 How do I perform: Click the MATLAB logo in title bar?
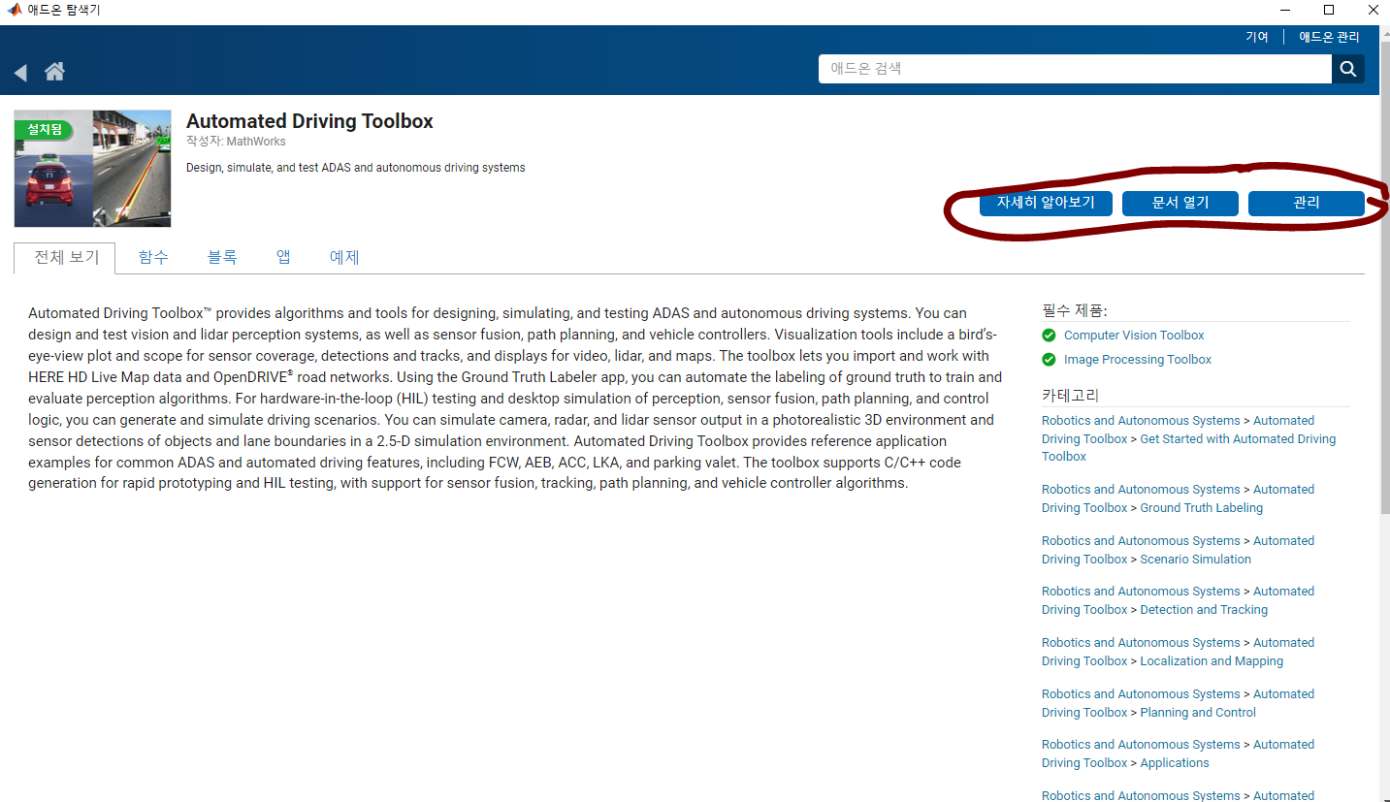15,11
